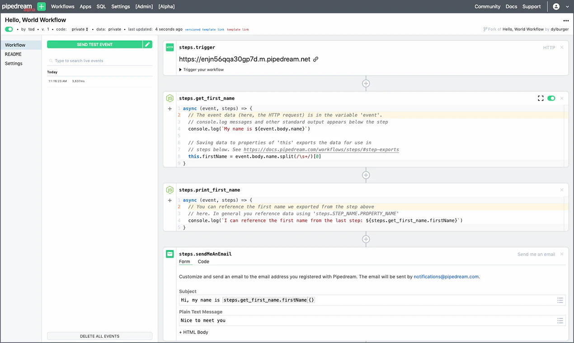Open the forked Hello, World Workflow link

(523, 29)
